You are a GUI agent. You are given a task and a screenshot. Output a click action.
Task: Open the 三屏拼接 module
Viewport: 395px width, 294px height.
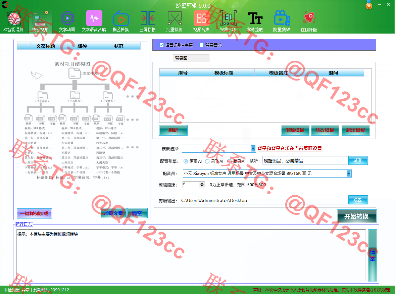148,21
